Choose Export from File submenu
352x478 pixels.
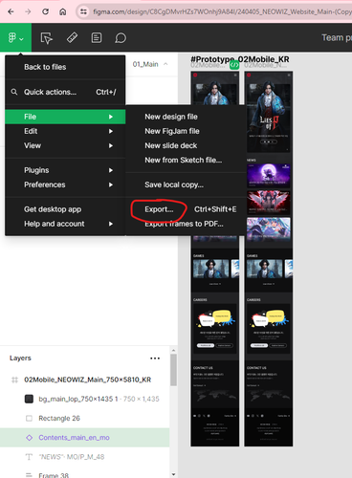186,209
